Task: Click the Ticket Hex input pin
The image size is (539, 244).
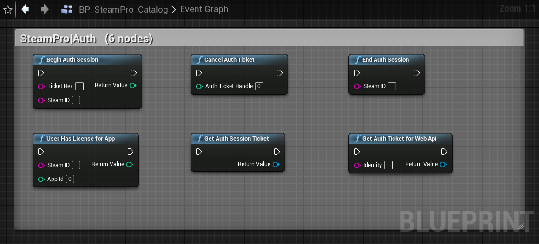Action: pos(41,86)
